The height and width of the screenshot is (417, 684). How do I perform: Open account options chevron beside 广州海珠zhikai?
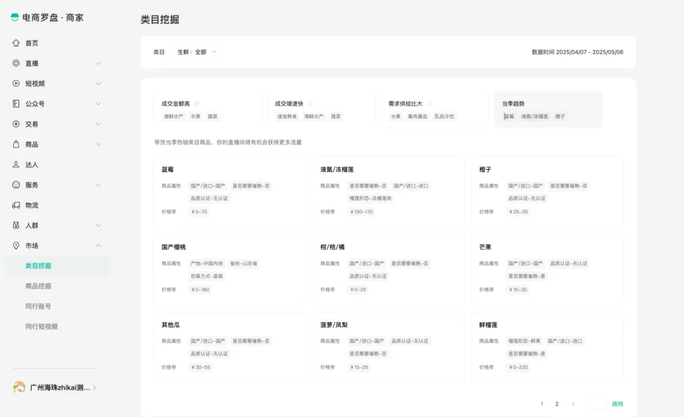94,387
